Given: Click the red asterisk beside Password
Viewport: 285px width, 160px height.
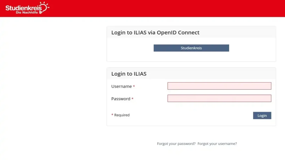Looking at the screenshot, I should [x=132, y=99].
